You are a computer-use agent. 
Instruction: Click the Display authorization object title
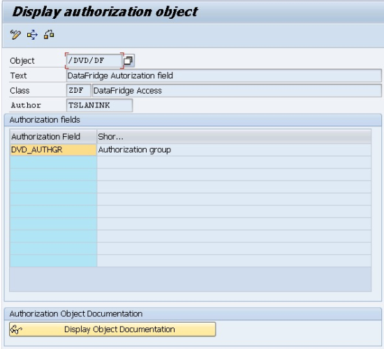tap(105, 12)
